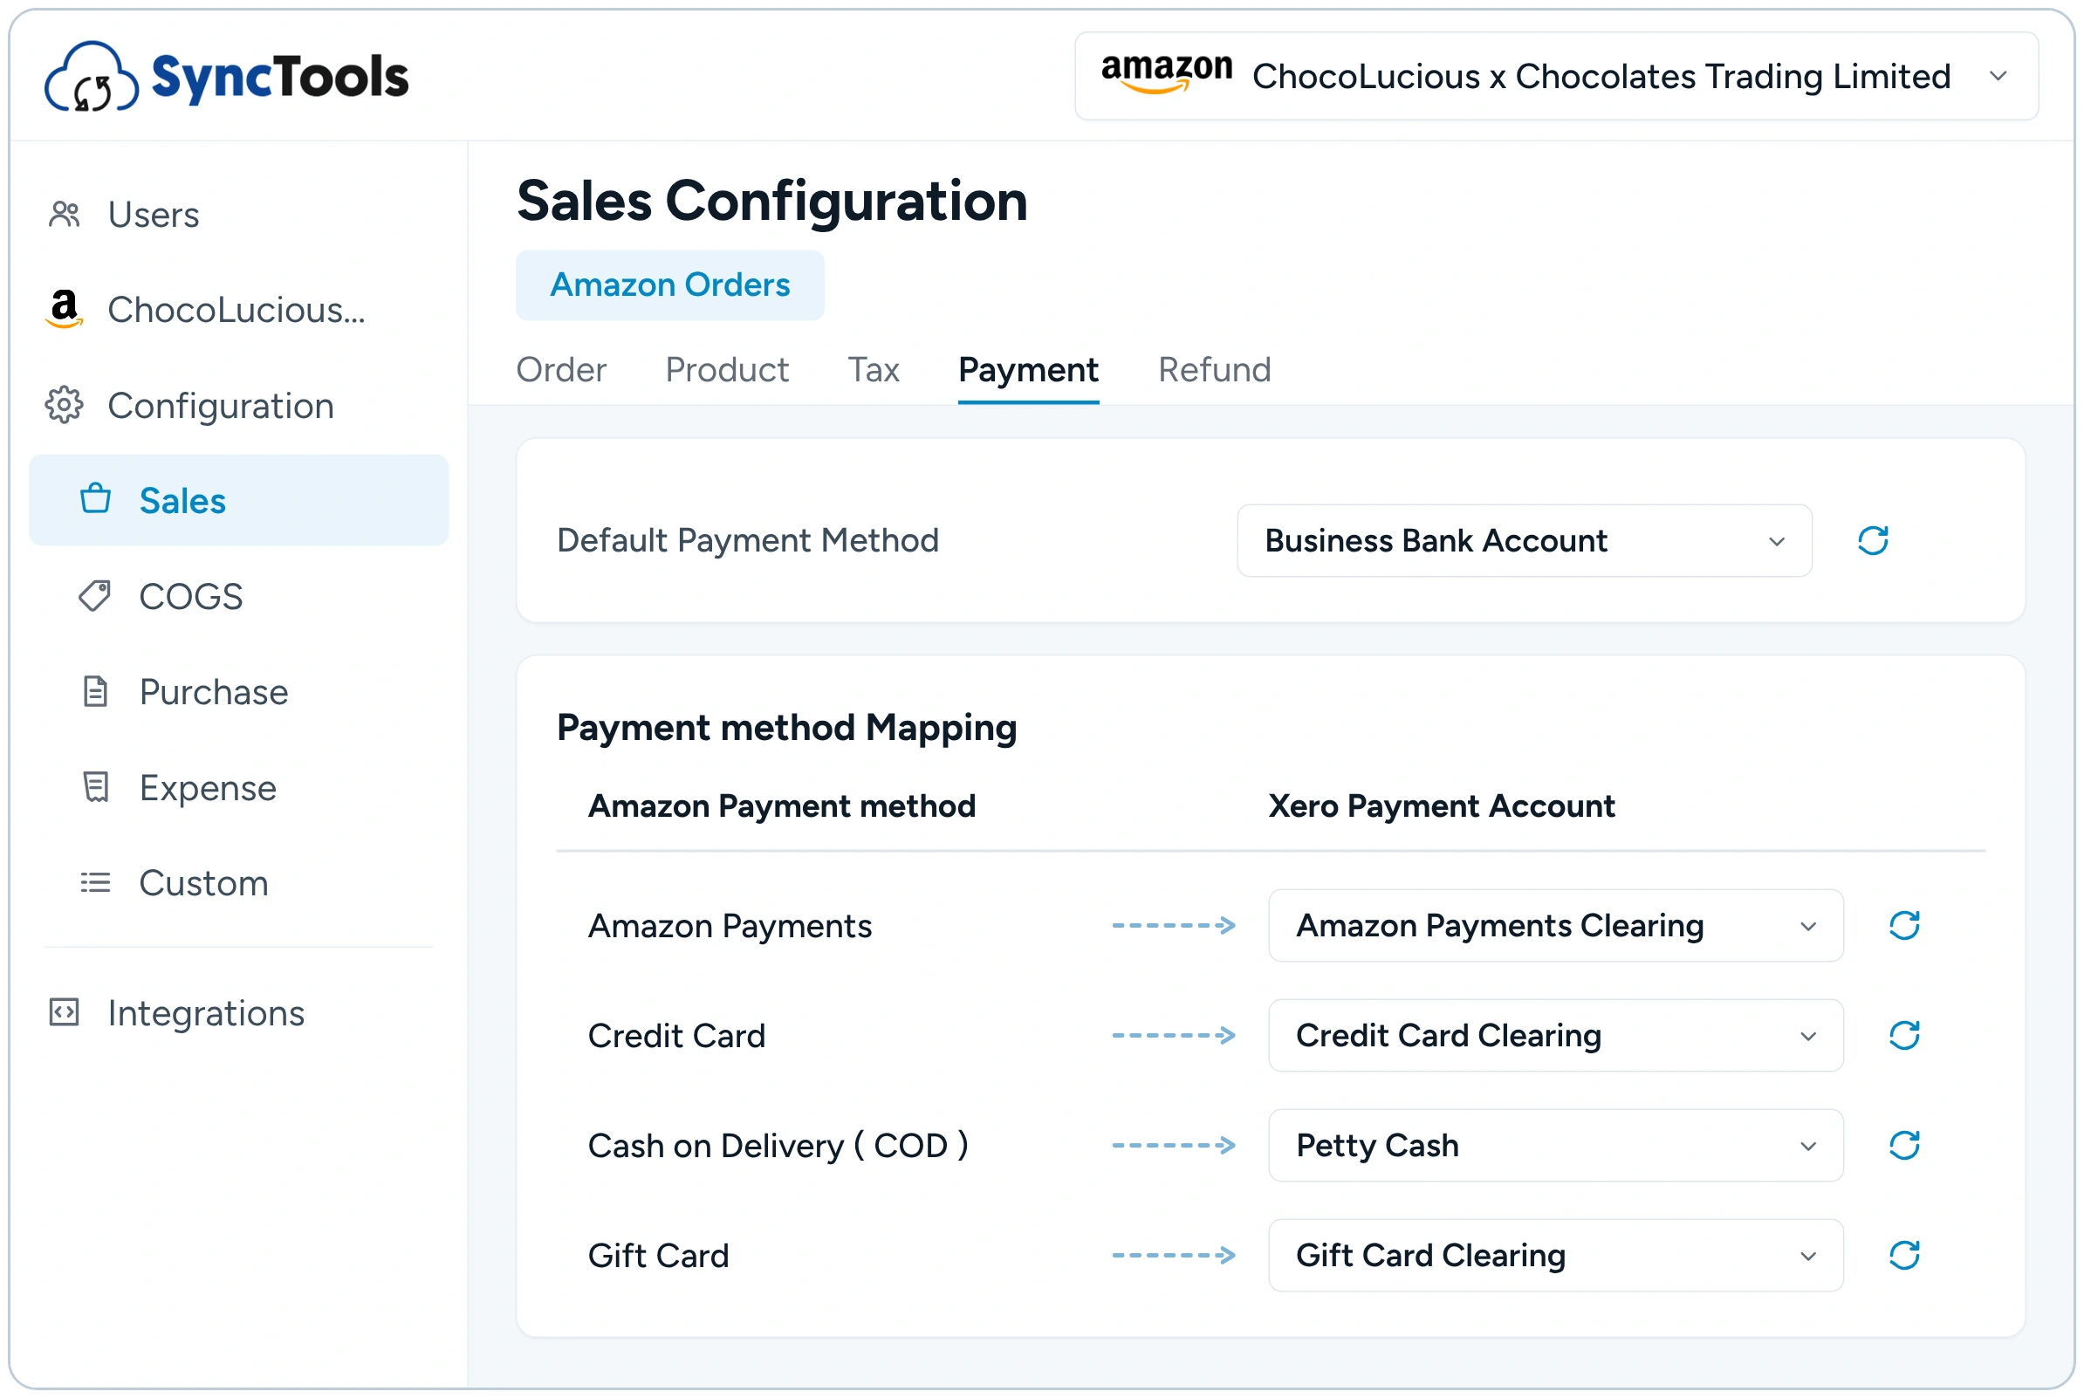Click the 'Sales Configuration' page title
Screen dimensions: 2084x1398
point(772,201)
